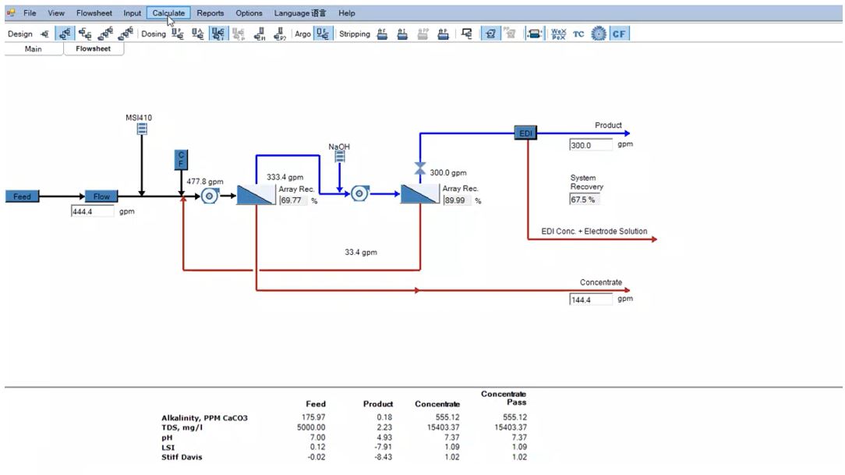
Task: Click the NaOH dosing icon
Action: coord(340,156)
